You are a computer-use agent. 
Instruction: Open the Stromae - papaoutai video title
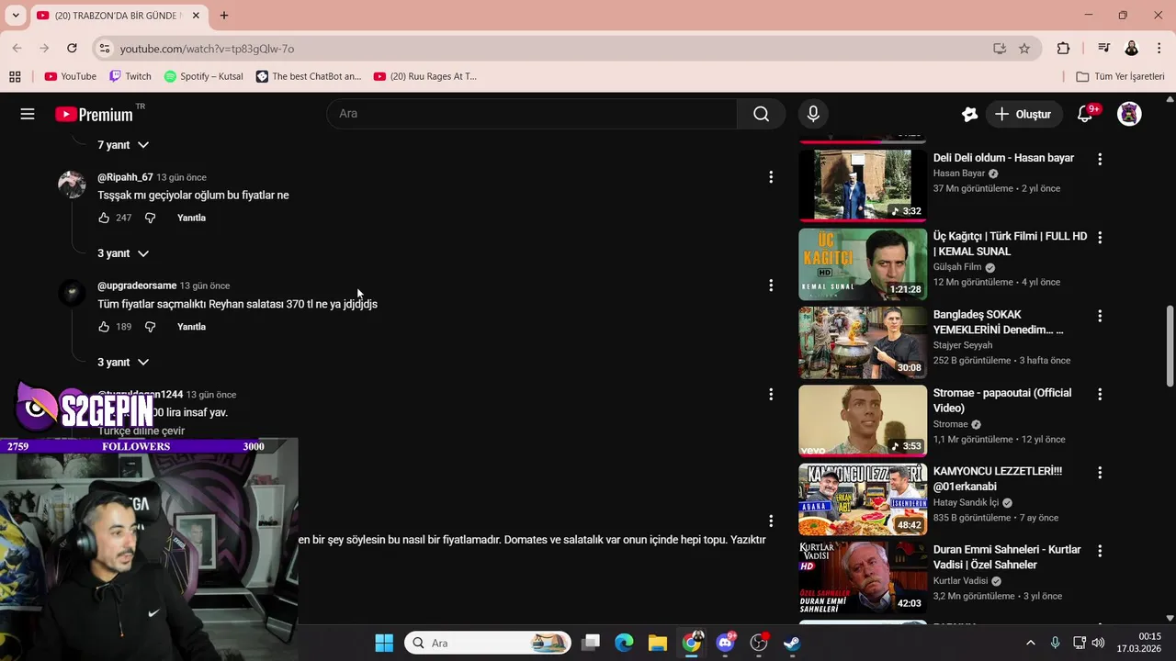[1002, 400]
